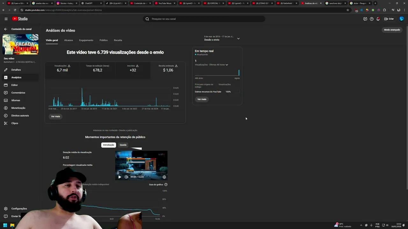Click the YouTube Studio logo

[x=20, y=19]
